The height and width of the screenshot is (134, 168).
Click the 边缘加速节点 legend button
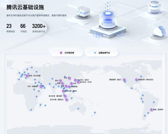(102, 53)
